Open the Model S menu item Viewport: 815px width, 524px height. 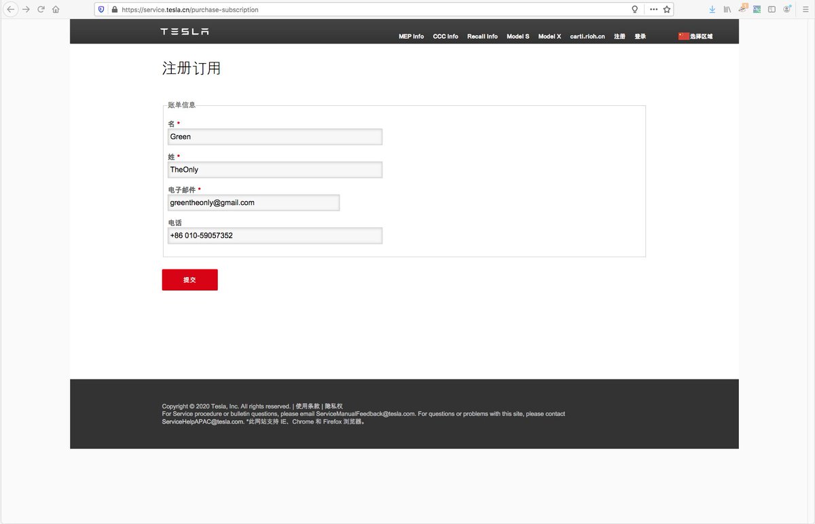[518, 37]
